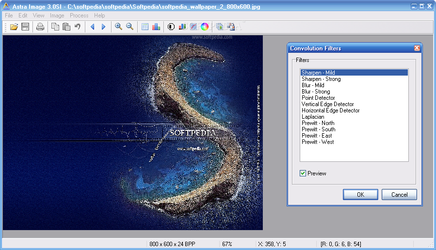Uncheck the Preview checkbox

click(303, 173)
